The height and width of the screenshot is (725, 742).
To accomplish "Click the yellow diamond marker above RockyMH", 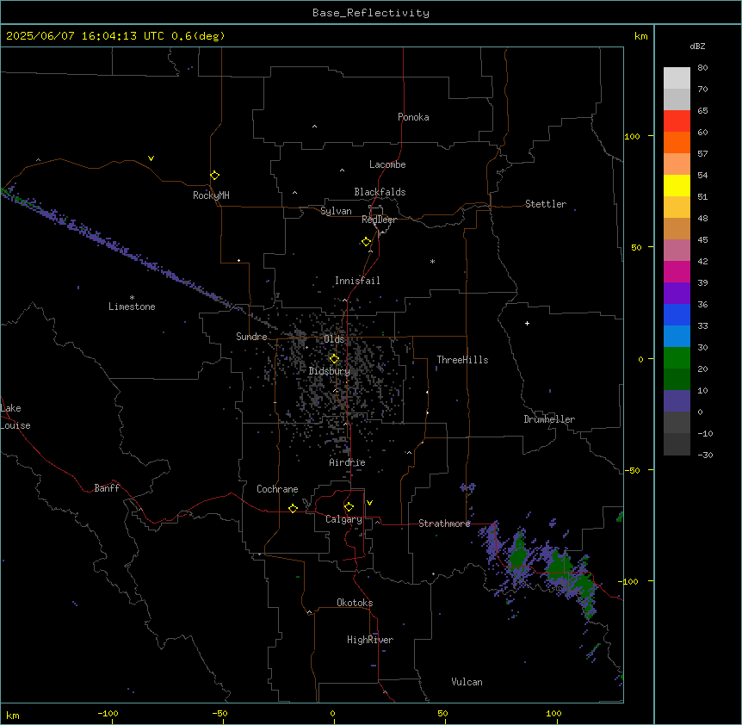I will 214,175.
